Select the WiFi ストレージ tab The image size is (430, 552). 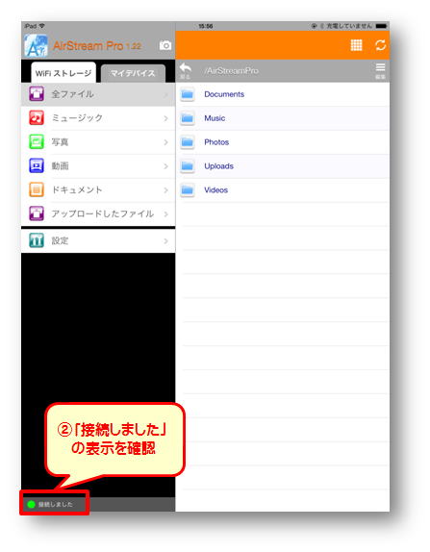tap(63, 73)
